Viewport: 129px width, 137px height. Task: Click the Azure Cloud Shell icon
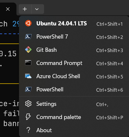pos(28,76)
